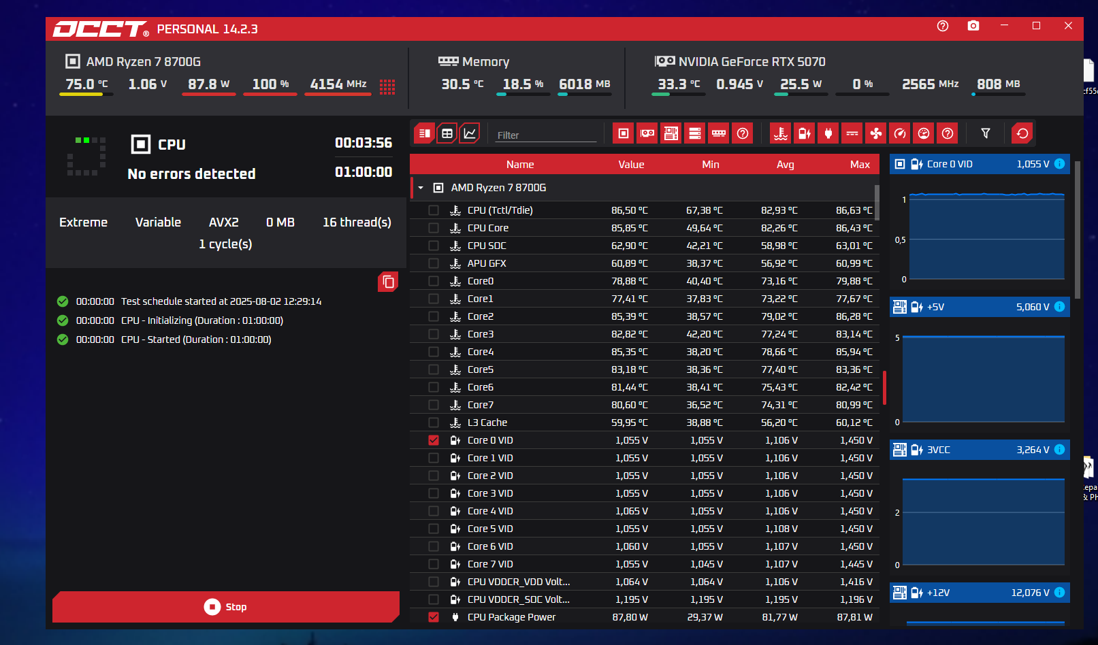Viewport: 1098px width, 645px height.
Task: Stop the running CPU test
Action: coord(226,607)
